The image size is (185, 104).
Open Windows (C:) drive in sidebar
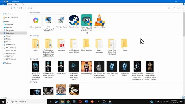tap(10, 45)
